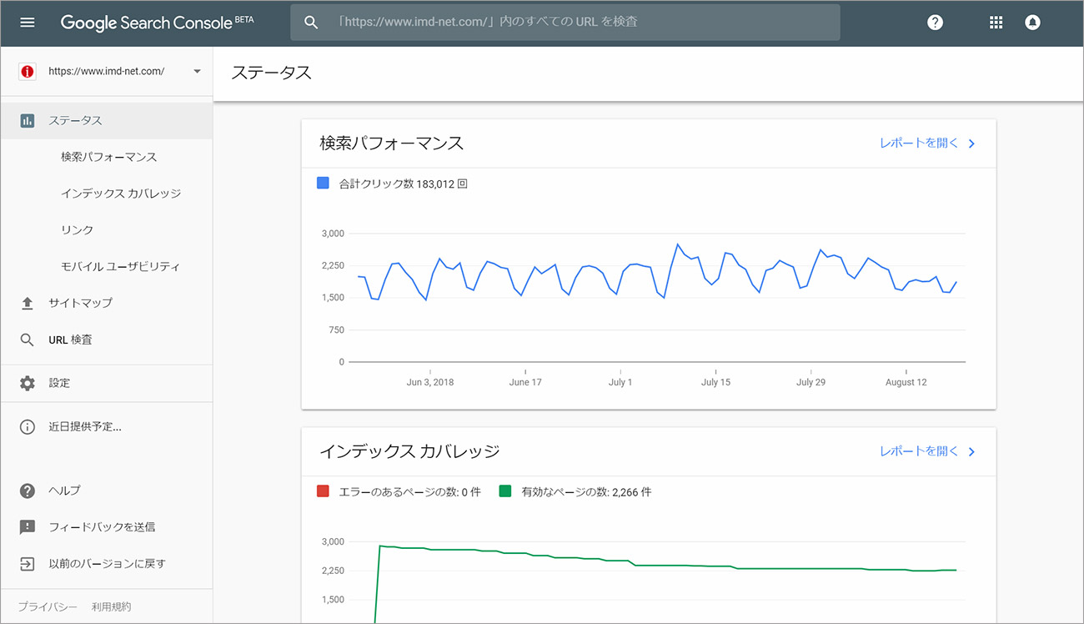The width and height of the screenshot is (1084, 624).
Task: Open レポートを開く for index coverage
Action: (919, 451)
